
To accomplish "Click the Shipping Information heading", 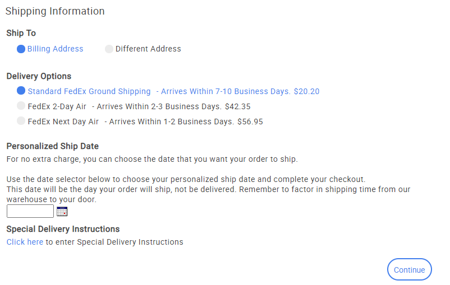I will 55,11.
